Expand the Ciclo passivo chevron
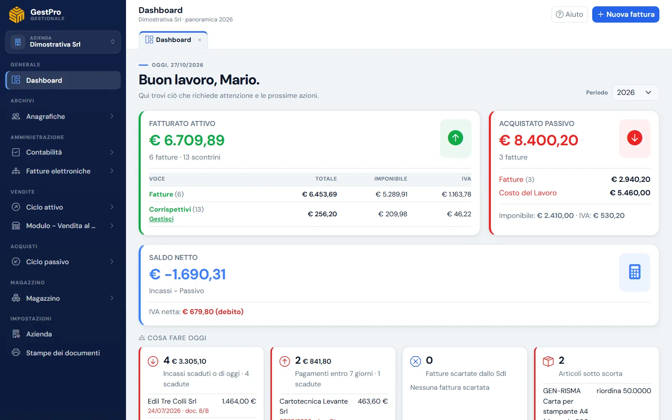672x420 pixels. 112,262
